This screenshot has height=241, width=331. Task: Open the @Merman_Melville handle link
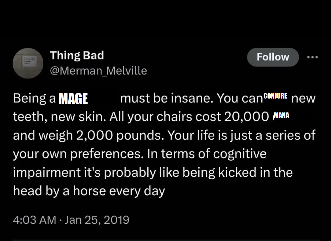tap(98, 71)
